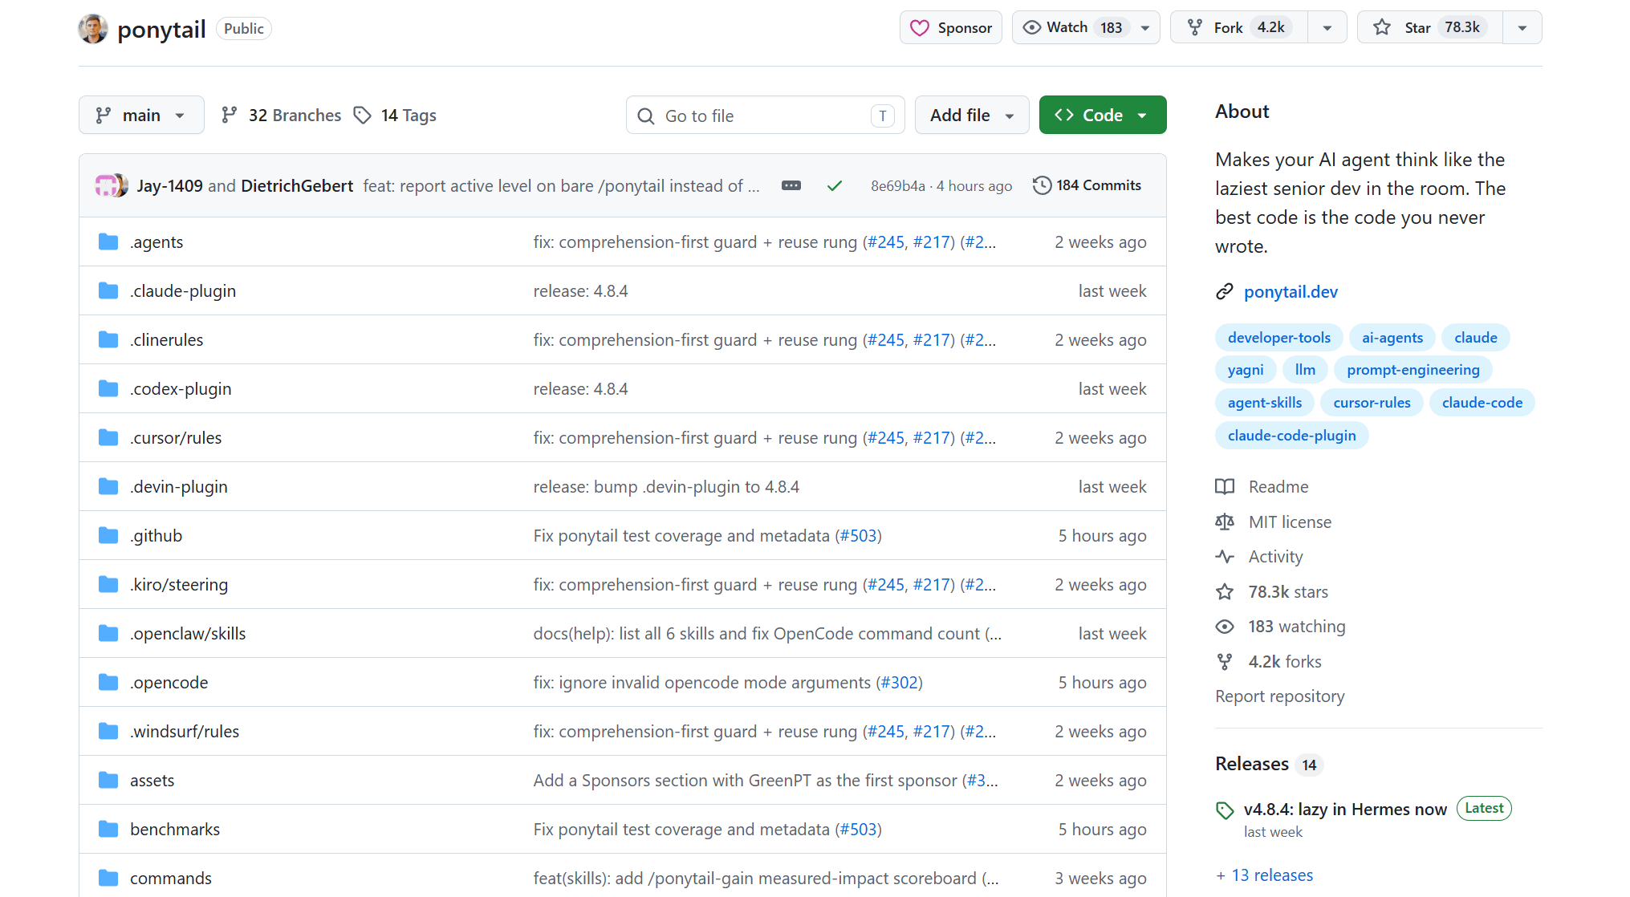View the 32 Branches link
The image size is (1630, 897).
click(281, 115)
